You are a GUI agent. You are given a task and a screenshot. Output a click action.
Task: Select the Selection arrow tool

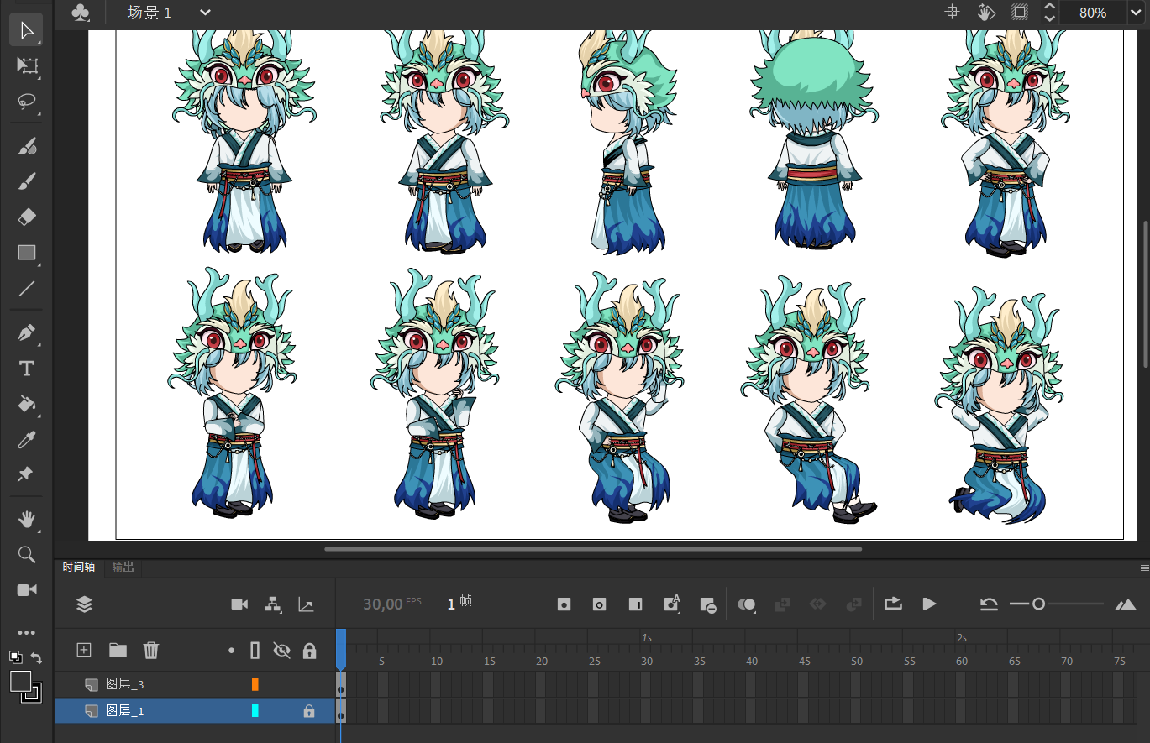coord(27,30)
